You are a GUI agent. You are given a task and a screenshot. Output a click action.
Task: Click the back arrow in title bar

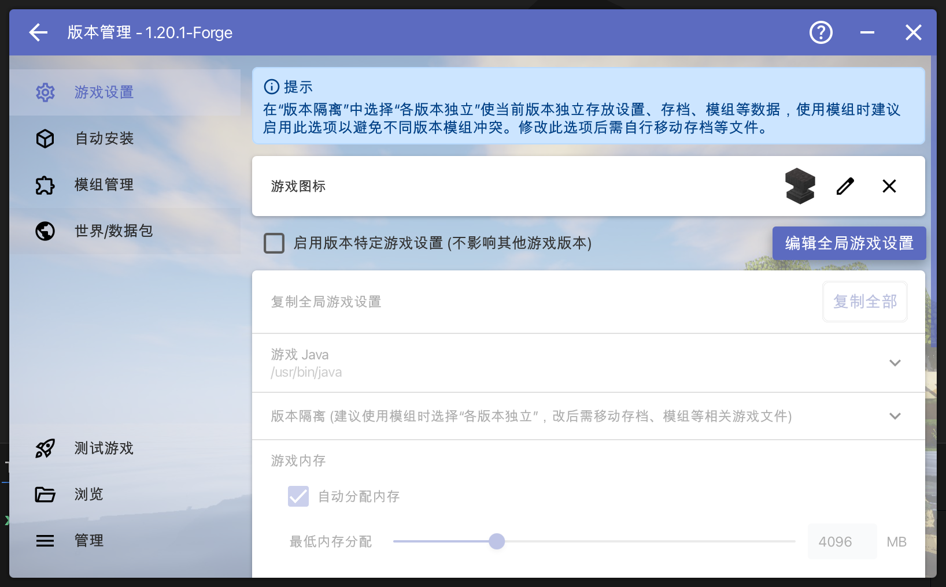coord(38,32)
